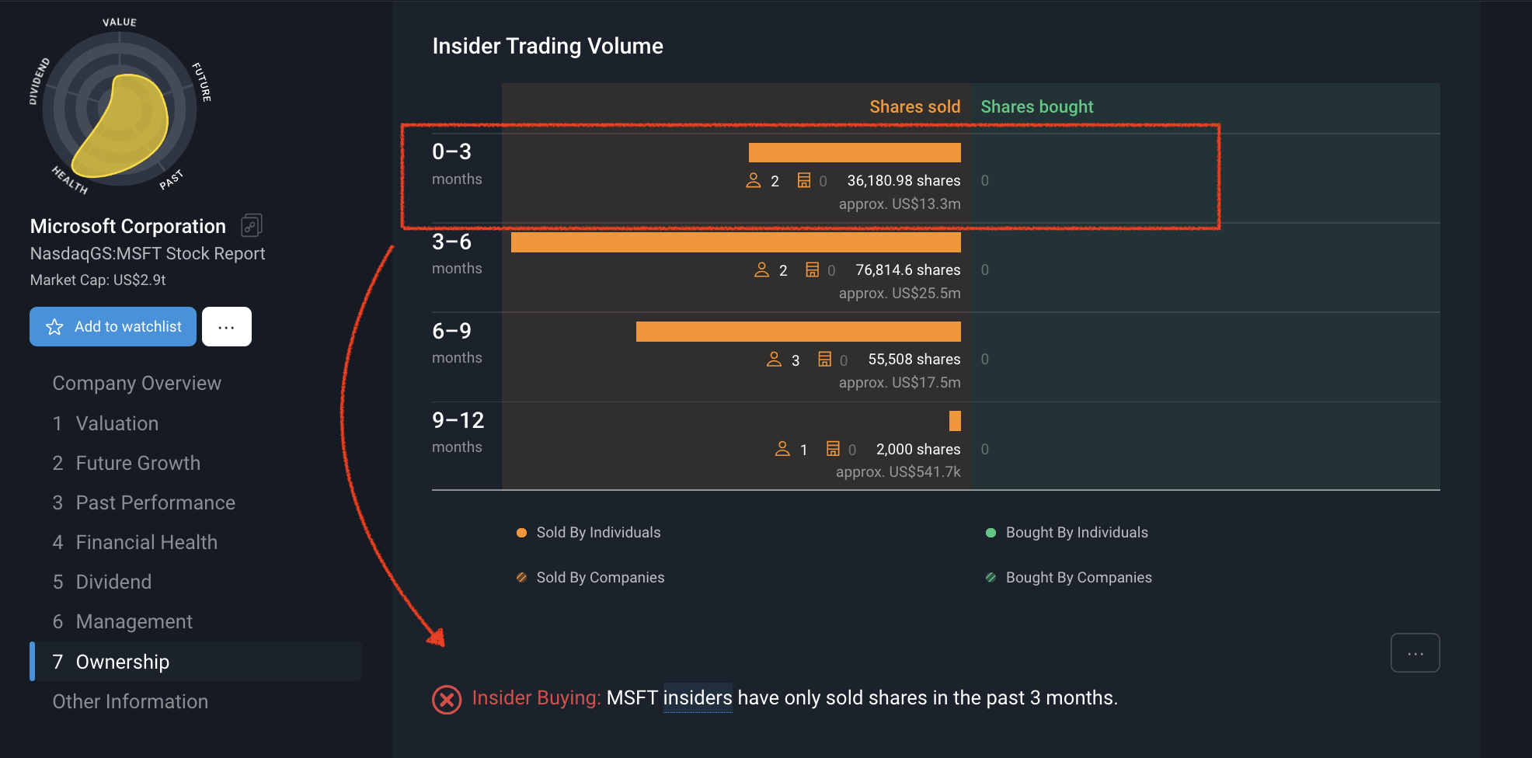Click the company sellers icon in 6–9 months row
Screen dimensions: 1532x758
pos(824,360)
